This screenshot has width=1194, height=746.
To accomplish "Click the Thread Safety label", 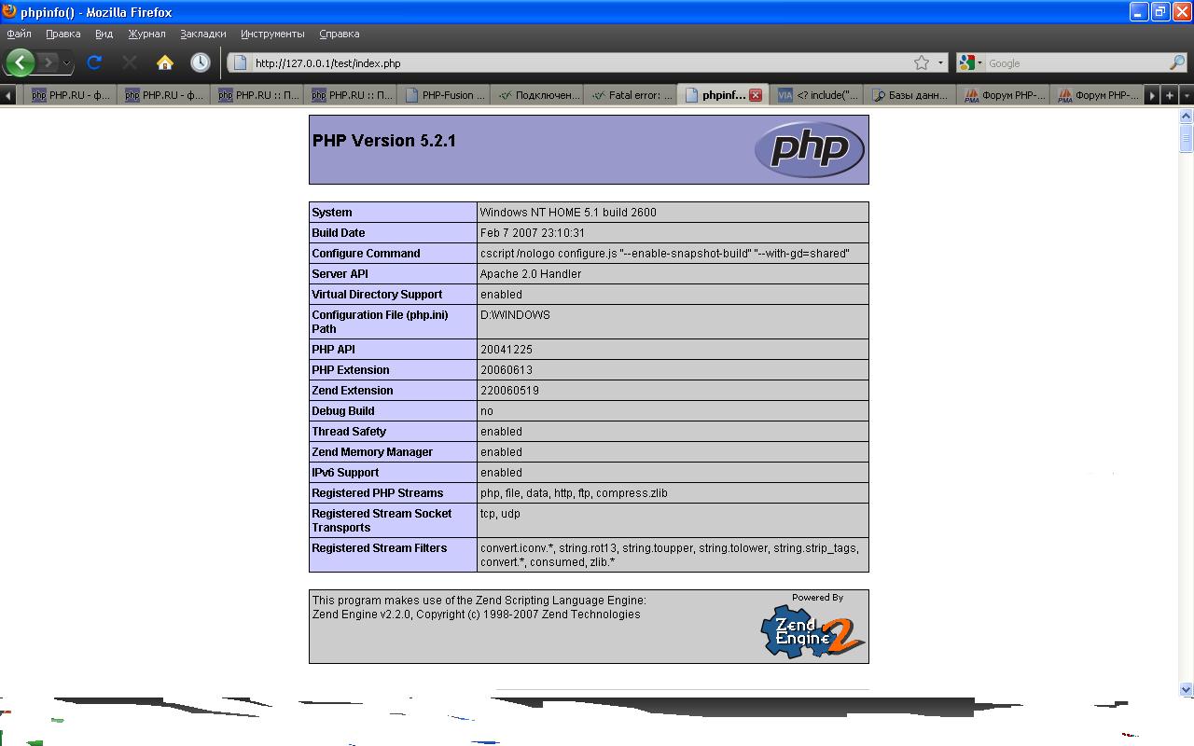I will pyautogui.click(x=349, y=432).
